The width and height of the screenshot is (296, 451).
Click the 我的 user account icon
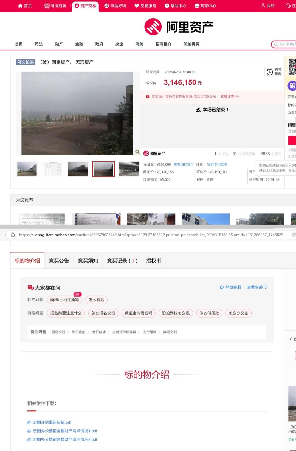point(263,5)
